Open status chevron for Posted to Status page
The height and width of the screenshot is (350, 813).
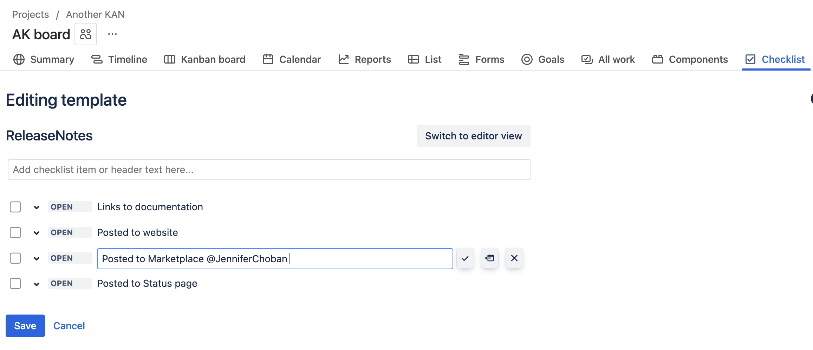37,284
